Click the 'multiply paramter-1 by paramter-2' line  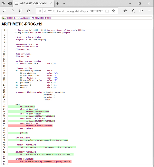[x=47, y=154]
